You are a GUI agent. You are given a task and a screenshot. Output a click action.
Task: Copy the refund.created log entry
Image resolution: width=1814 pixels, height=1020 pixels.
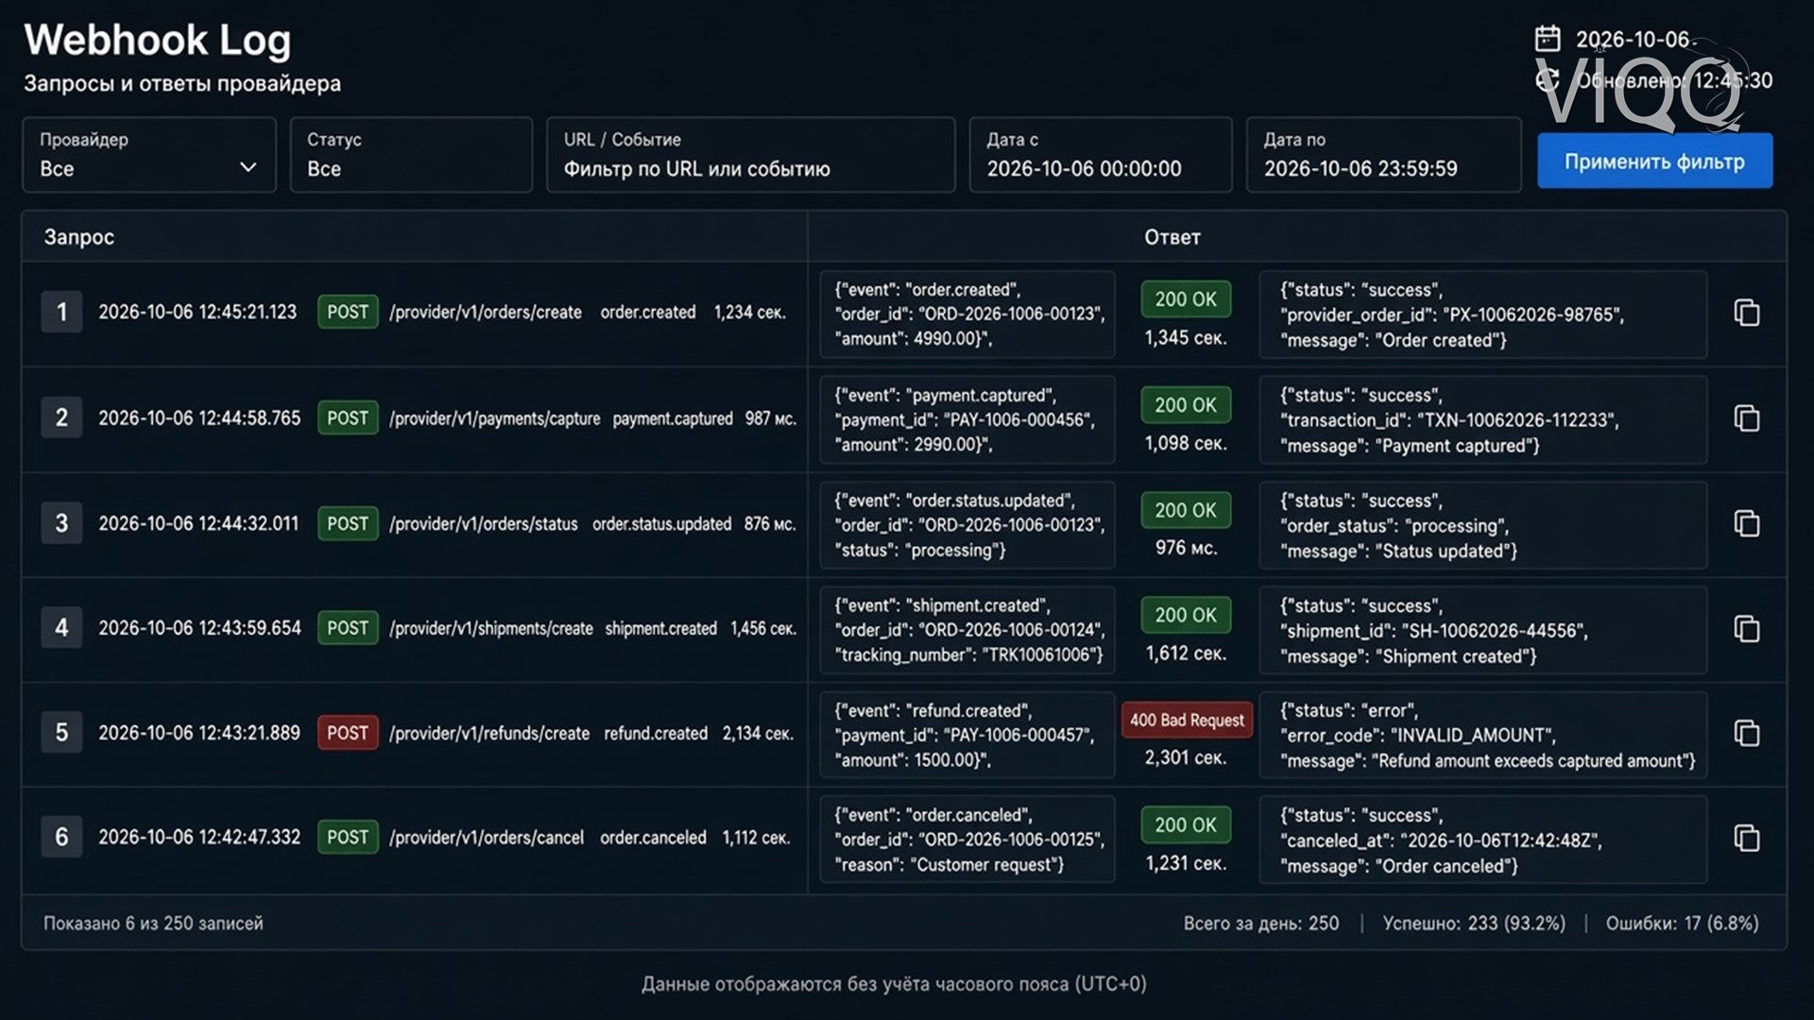(x=1747, y=733)
